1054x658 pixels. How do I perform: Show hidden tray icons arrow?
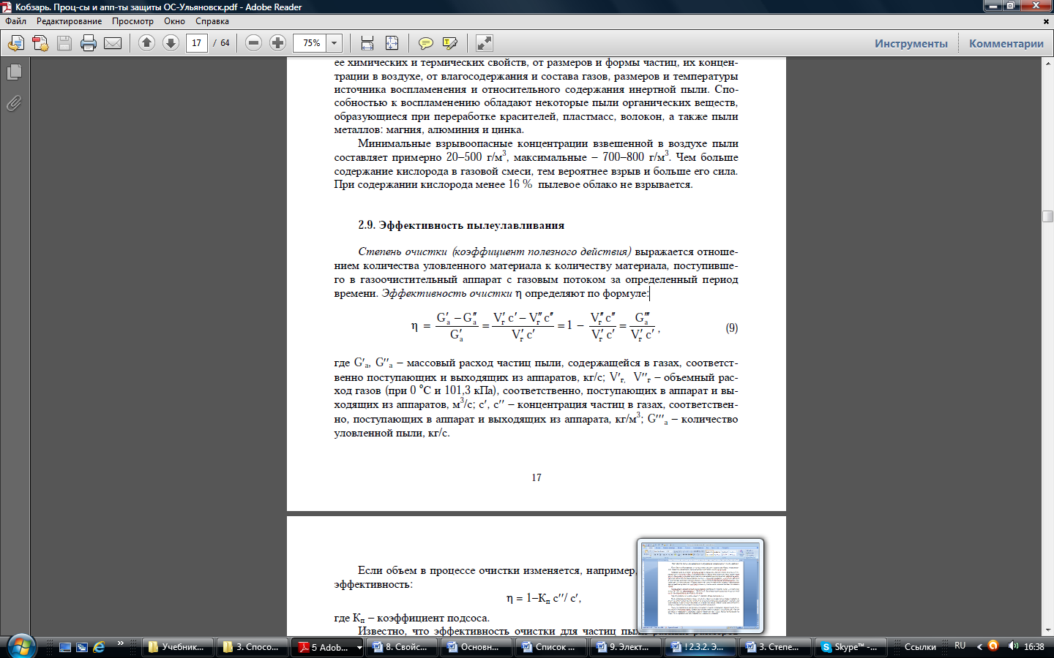[x=979, y=646]
